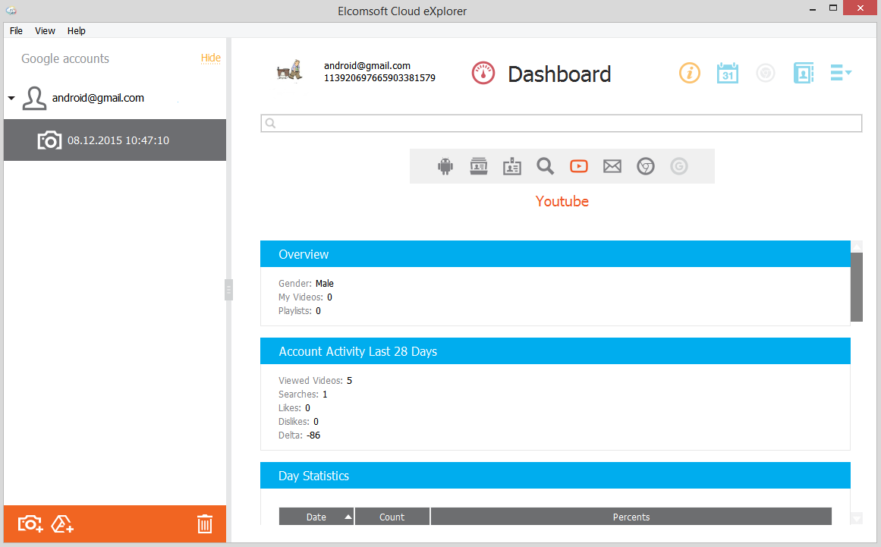This screenshot has width=881, height=547.
Task: Click the Gender: Male entry
Action: [x=307, y=284]
